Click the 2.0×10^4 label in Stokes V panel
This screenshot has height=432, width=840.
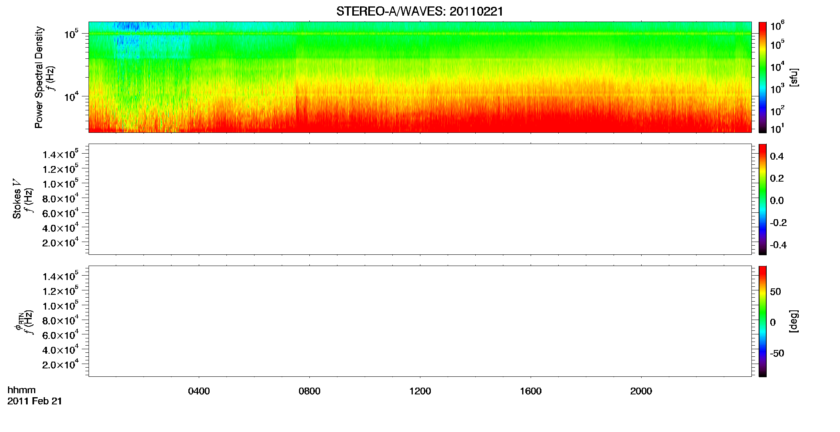60,242
